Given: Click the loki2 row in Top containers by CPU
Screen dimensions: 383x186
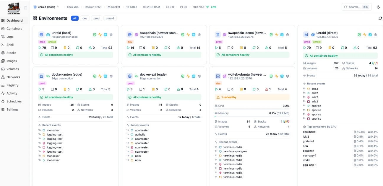Looking at the screenshot, I should (340, 137).
